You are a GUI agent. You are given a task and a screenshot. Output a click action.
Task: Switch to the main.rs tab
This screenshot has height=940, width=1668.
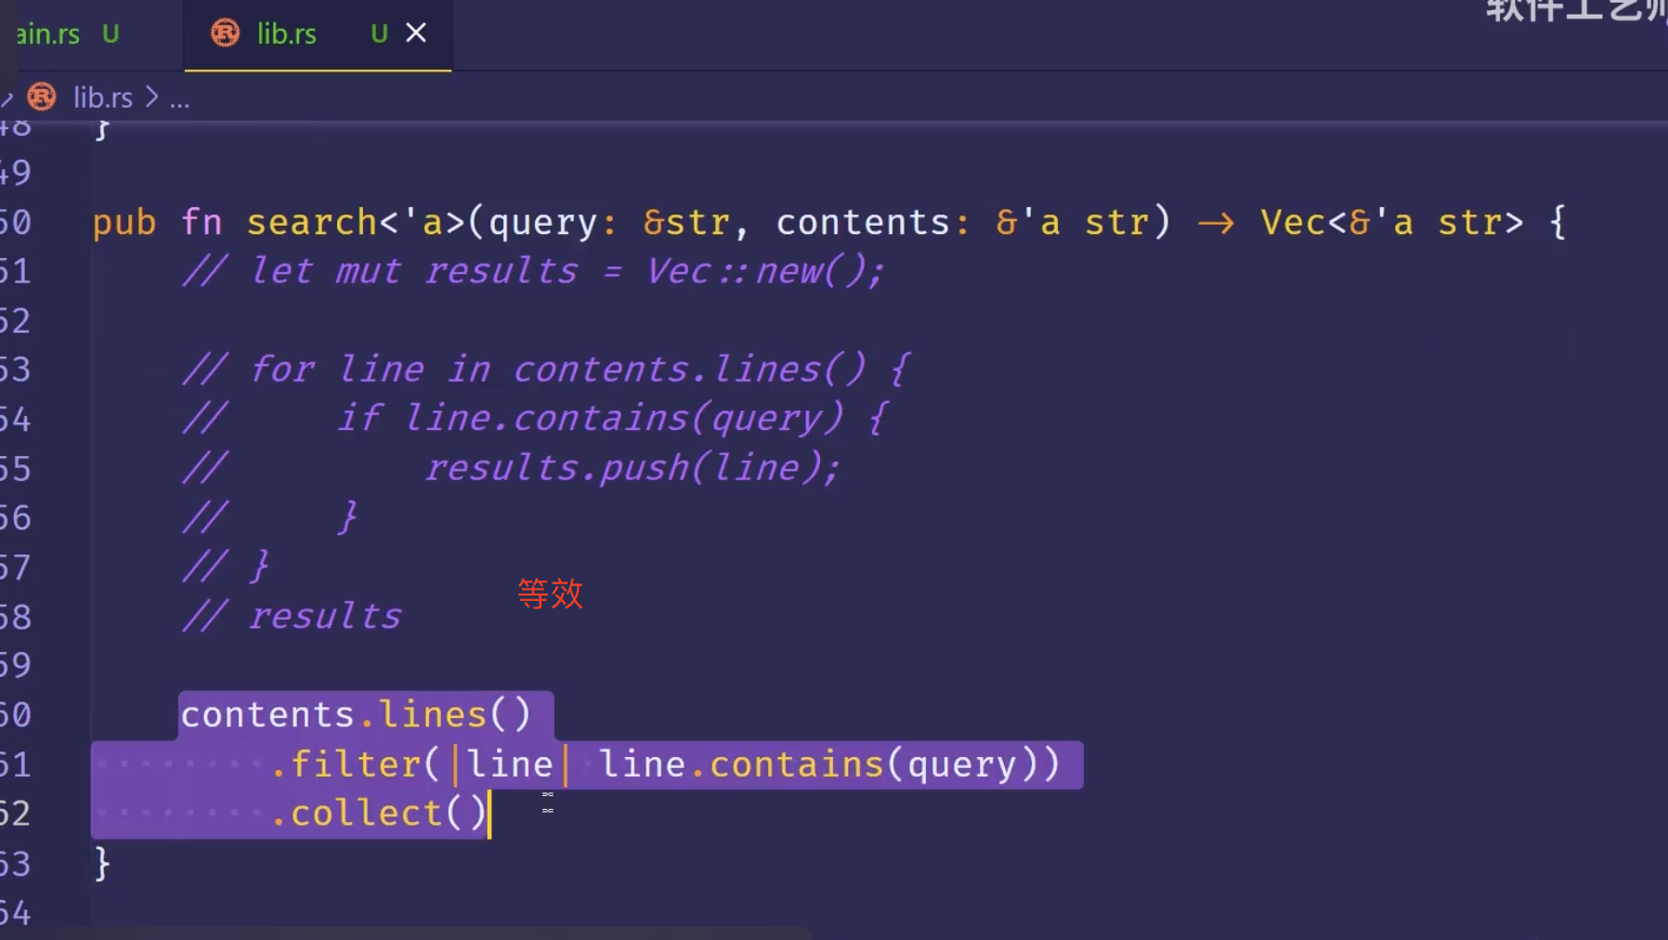pos(46,34)
